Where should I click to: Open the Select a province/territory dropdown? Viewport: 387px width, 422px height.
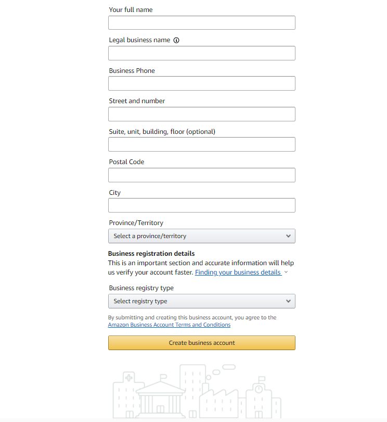point(201,236)
